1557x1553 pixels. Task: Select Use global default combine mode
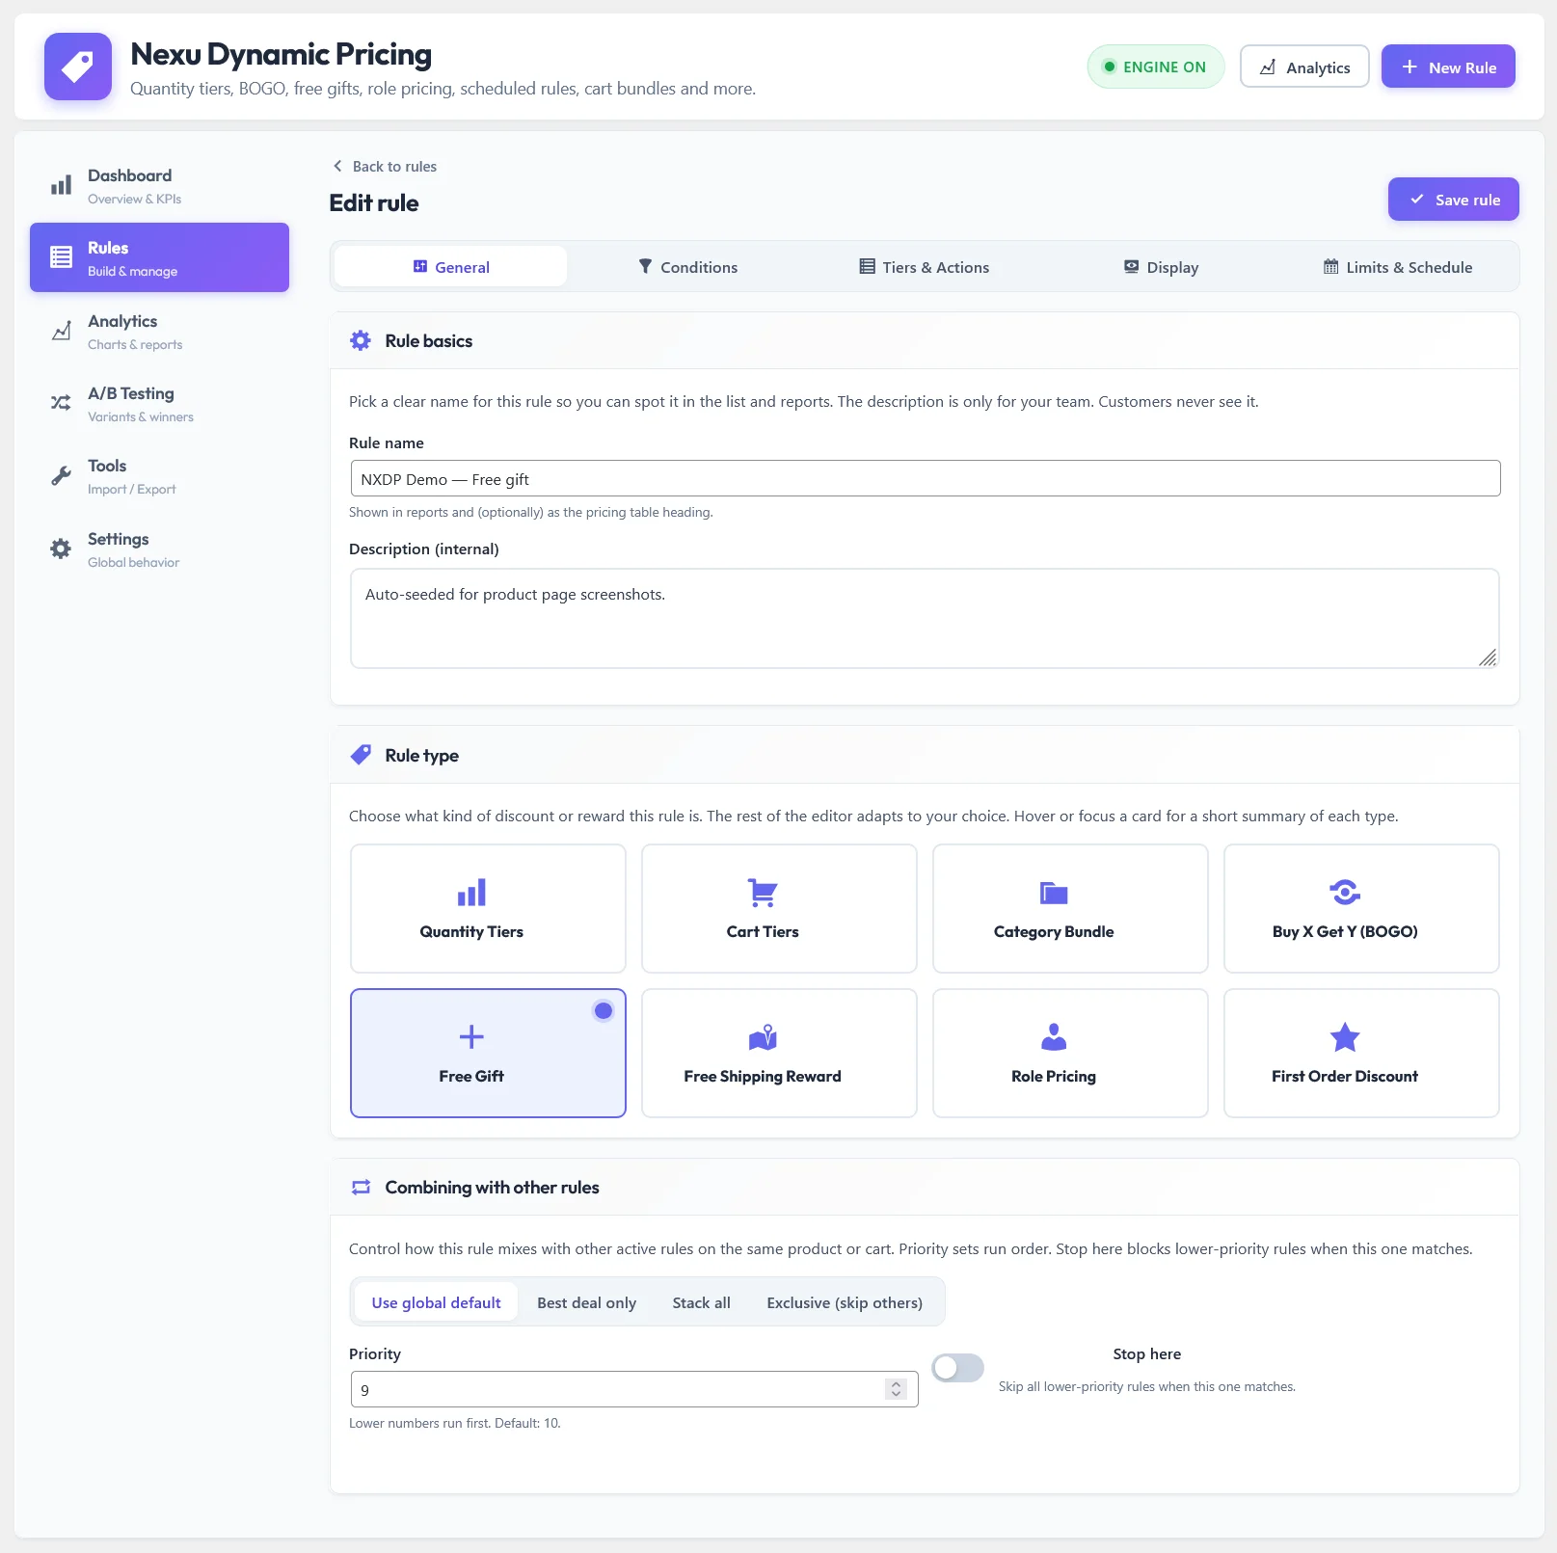[x=436, y=1302]
